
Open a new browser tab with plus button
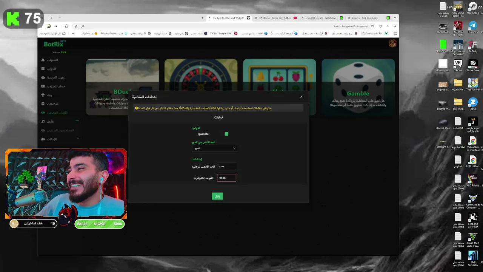pyautogui.click(x=202, y=18)
